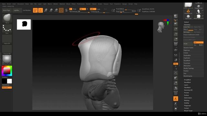Open the Alpha Off selector

point(7,39)
